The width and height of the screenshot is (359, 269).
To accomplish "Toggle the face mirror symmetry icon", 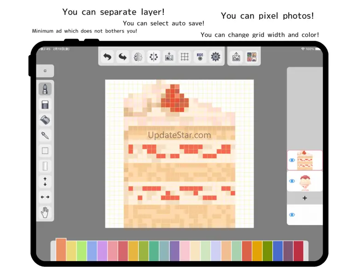I will coord(138,57).
